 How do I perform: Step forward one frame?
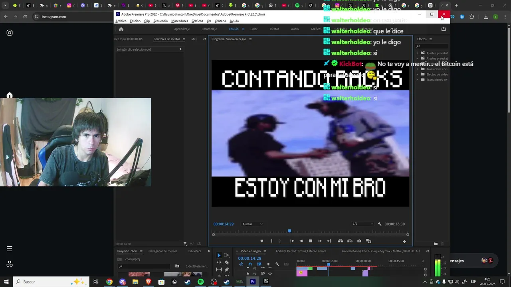pyautogui.click(x=320, y=241)
